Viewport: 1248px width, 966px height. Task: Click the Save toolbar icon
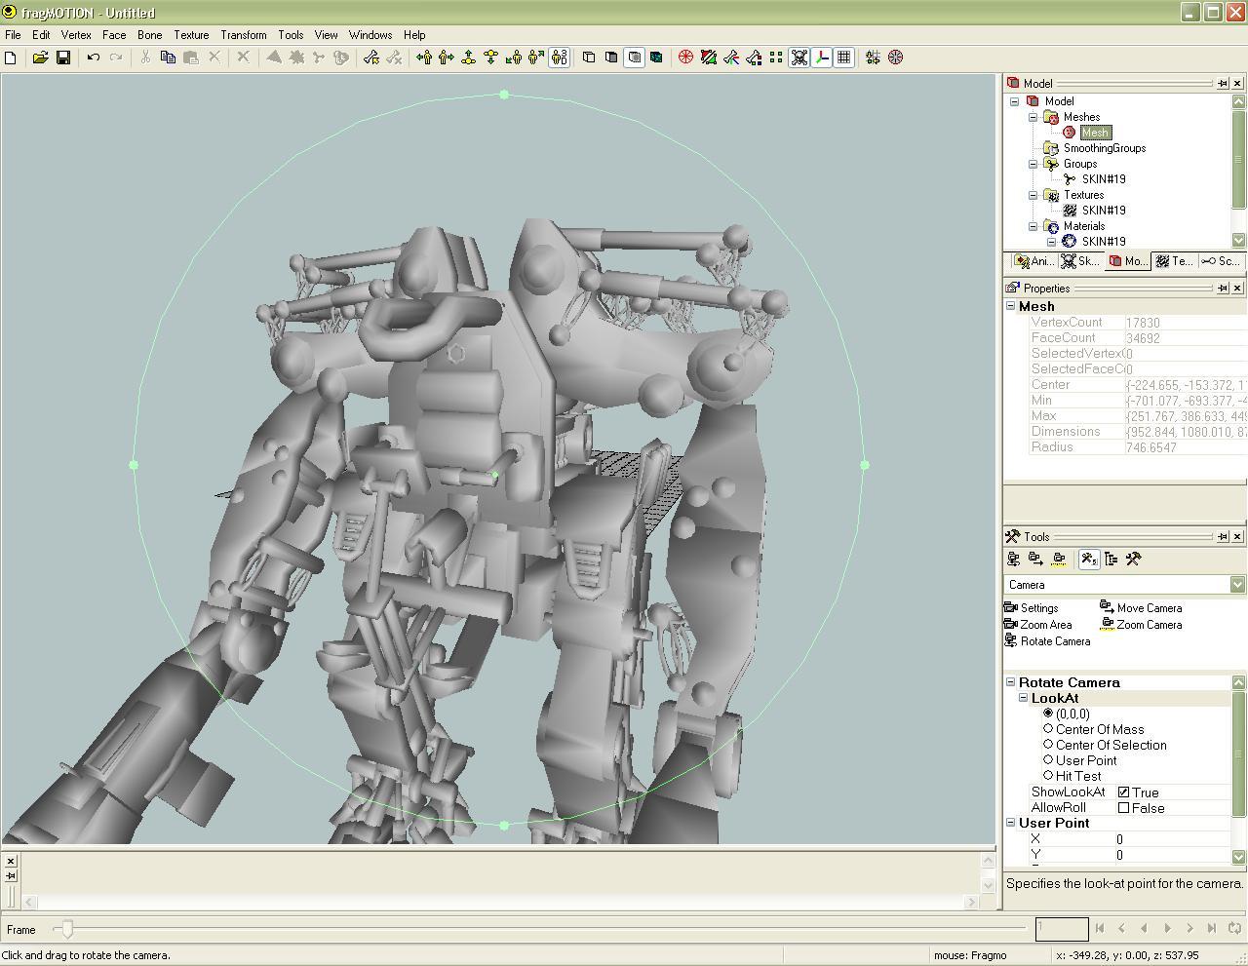click(64, 58)
